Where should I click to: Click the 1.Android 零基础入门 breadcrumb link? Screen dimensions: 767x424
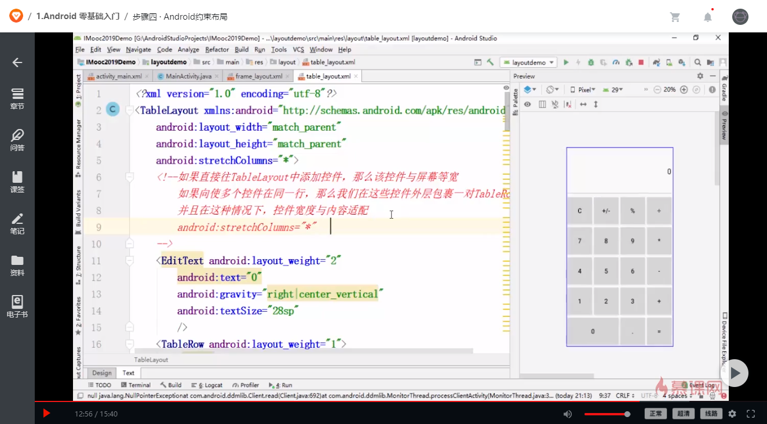(x=78, y=16)
